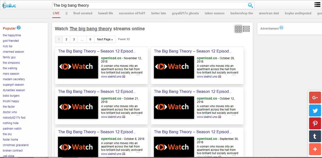Open popular search 'mars season'
Image resolution: width=322 pixels, height=158 pixels.
click(11, 74)
